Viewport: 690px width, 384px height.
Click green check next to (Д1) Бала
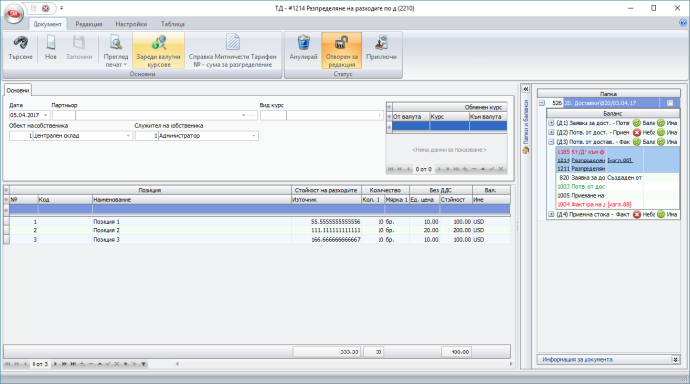(x=637, y=123)
